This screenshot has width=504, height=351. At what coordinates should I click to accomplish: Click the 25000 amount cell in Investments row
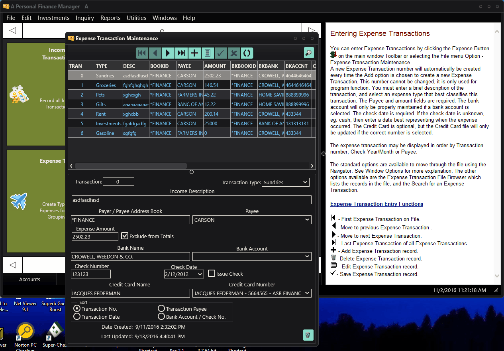pos(217,123)
